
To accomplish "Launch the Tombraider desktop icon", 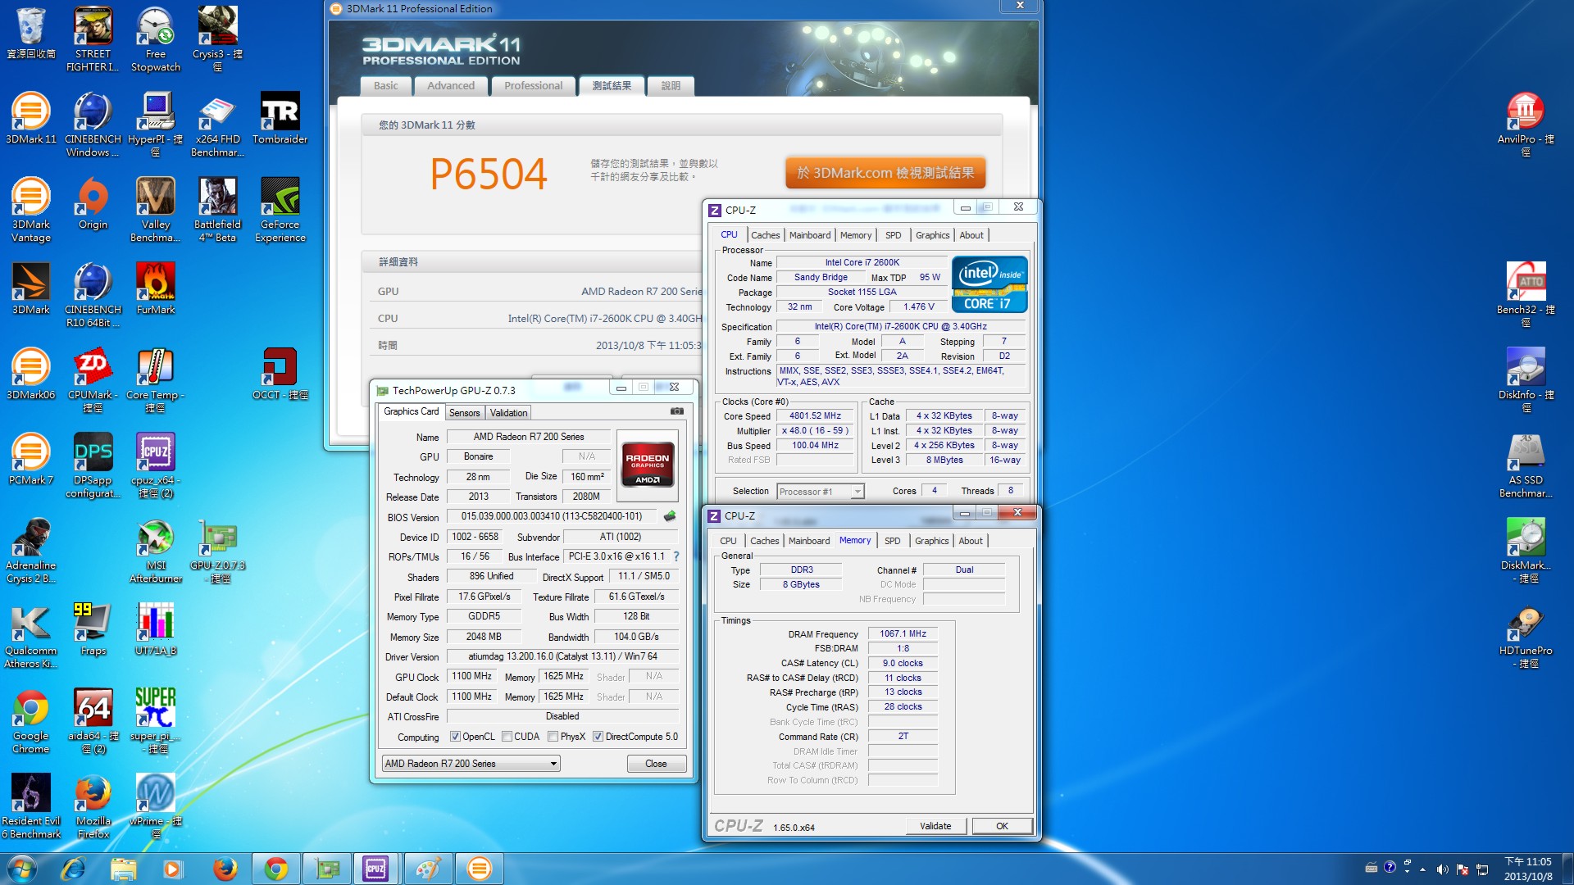I will pyautogui.click(x=280, y=119).
